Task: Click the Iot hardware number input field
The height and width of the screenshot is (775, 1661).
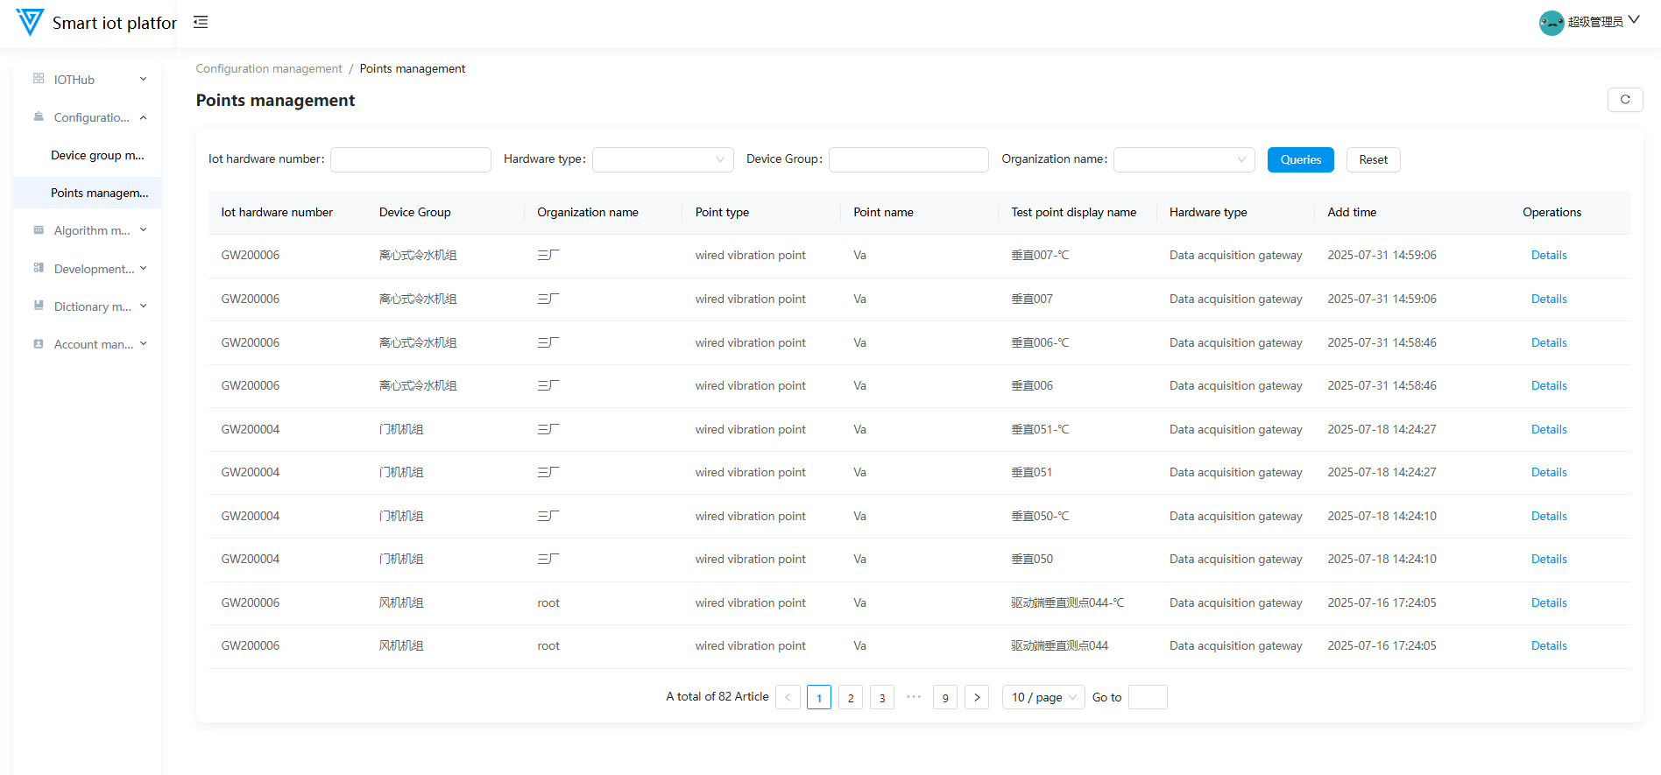Action: click(410, 159)
